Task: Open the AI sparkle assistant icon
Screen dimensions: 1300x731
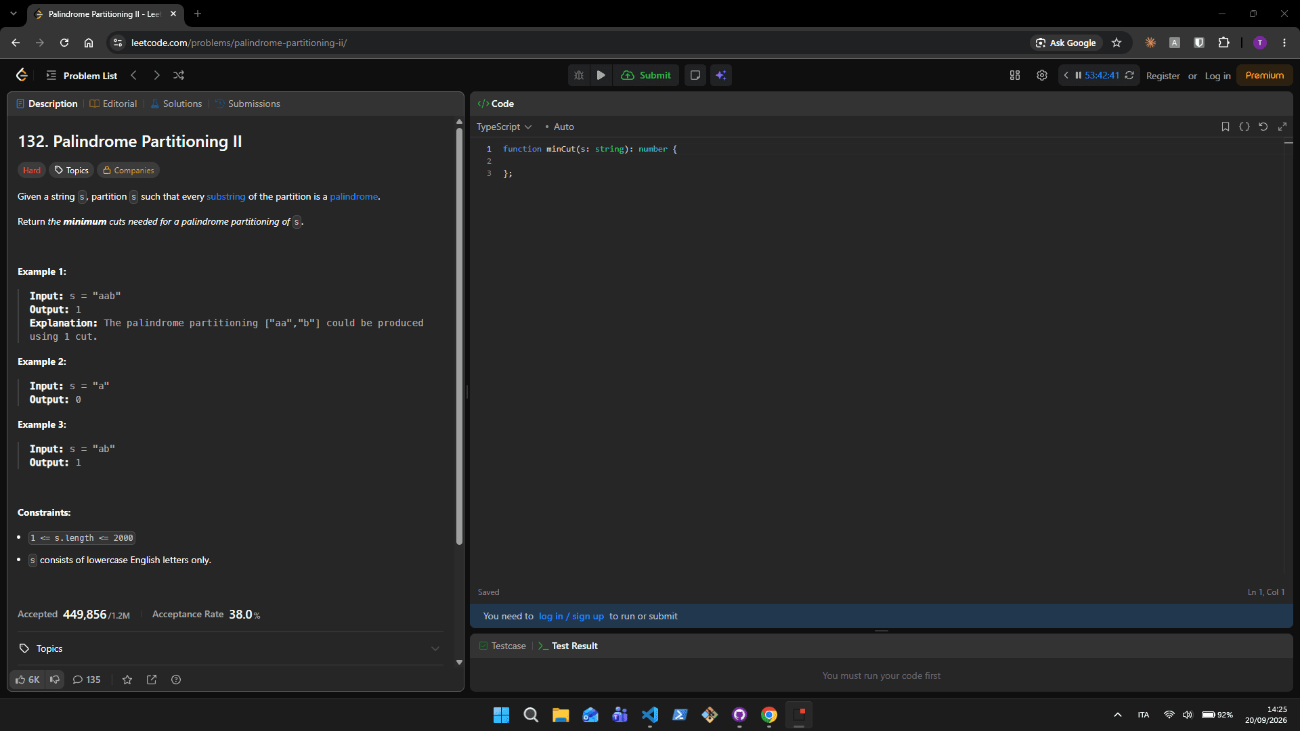Action: (721, 75)
